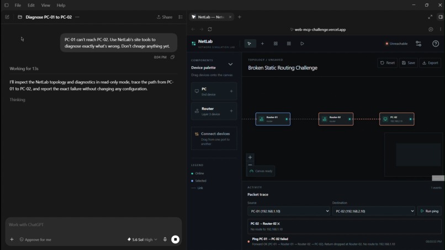Add an attachment with the plus icon

[12, 240]
